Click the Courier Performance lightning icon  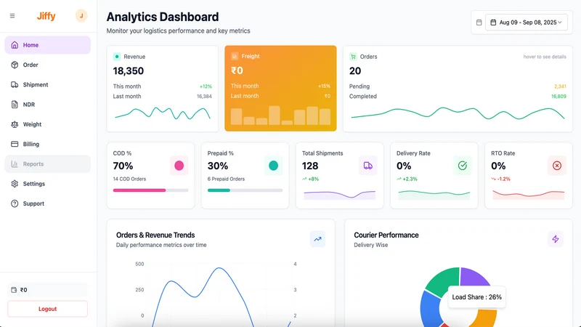tap(556, 239)
